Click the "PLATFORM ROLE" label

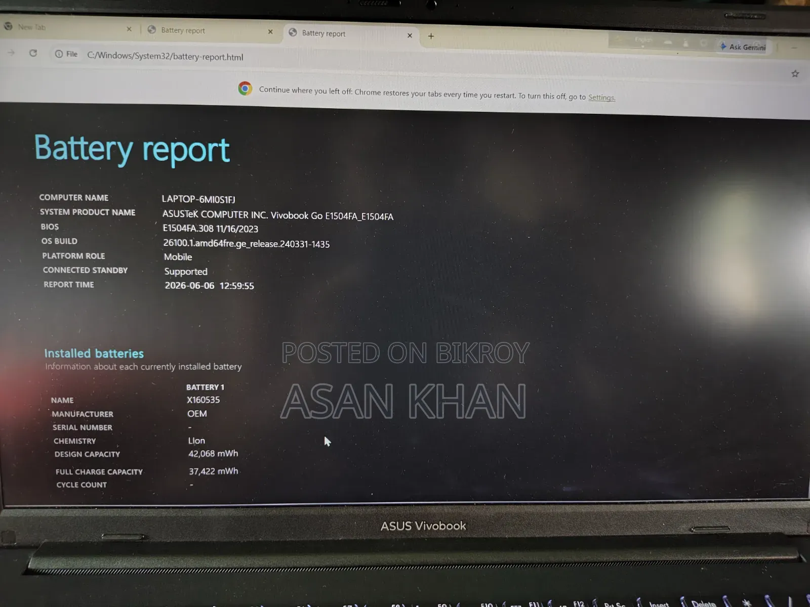point(74,256)
